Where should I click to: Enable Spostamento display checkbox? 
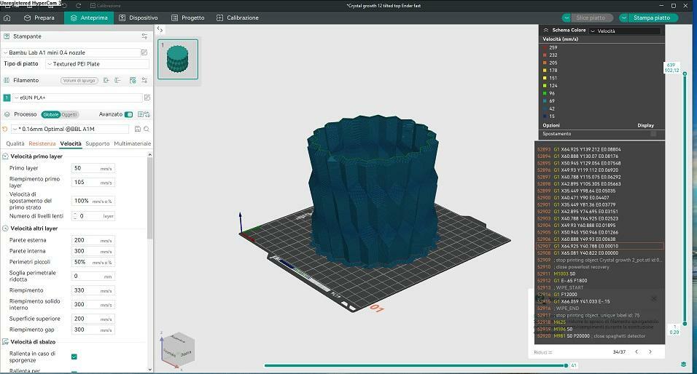(653, 134)
